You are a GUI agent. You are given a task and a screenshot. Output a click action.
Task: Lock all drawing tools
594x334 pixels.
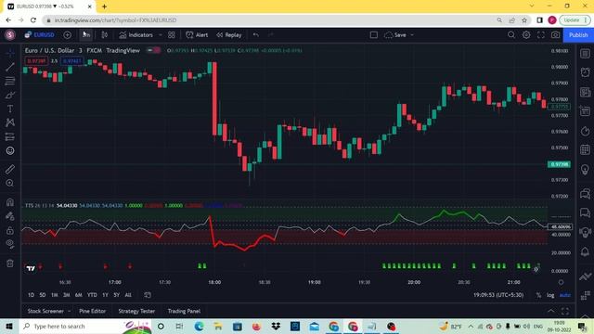tap(10, 230)
